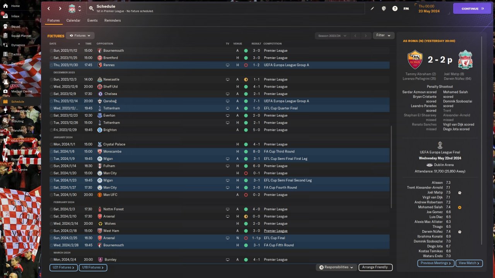Viewport: 495px width, 278px height.
Task: Go to next season arrow
Action: pos(366,36)
